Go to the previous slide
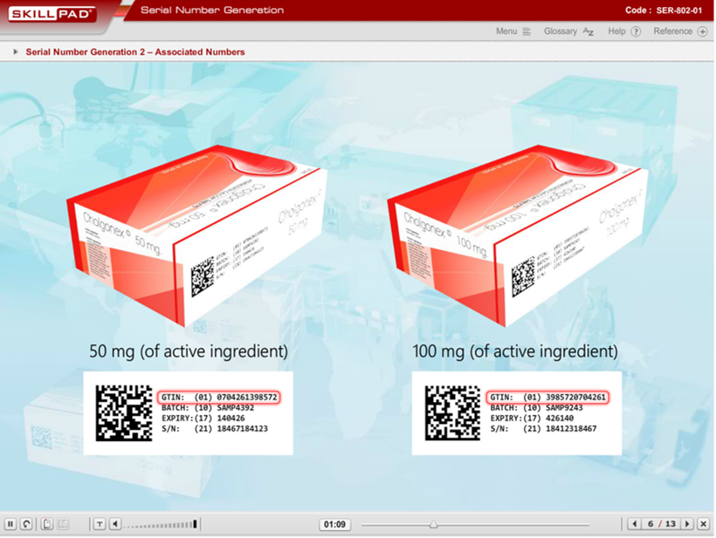 pyautogui.click(x=634, y=524)
